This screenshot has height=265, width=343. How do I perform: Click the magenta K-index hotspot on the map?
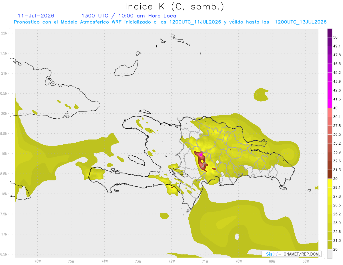201,154
